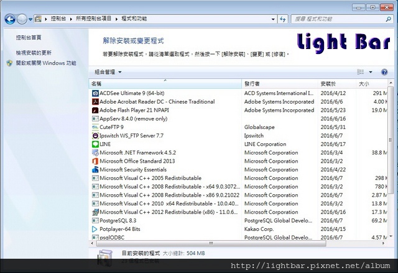This screenshot has height=273, width=398.
Task: Select the Microsoft Office Standard 2013 icon
Action: tap(95, 161)
